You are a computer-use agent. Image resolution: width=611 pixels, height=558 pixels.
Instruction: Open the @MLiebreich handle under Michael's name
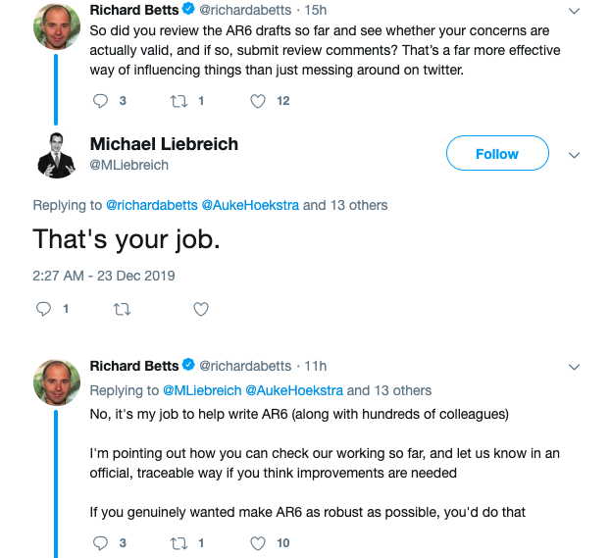coord(128,166)
